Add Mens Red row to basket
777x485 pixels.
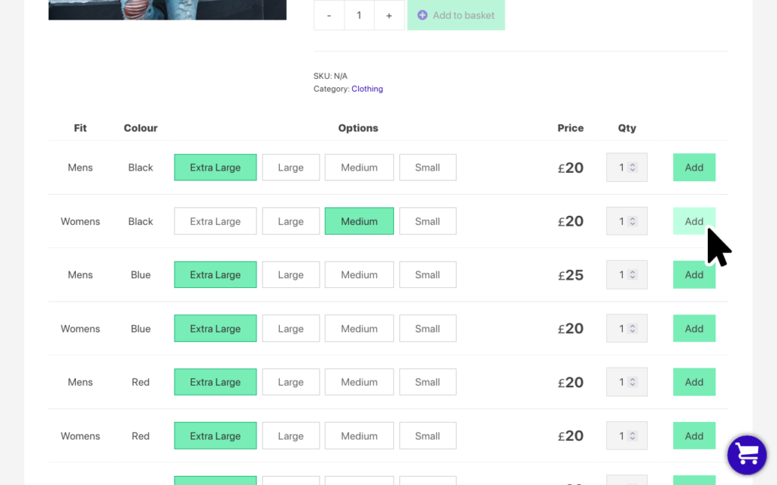click(694, 382)
